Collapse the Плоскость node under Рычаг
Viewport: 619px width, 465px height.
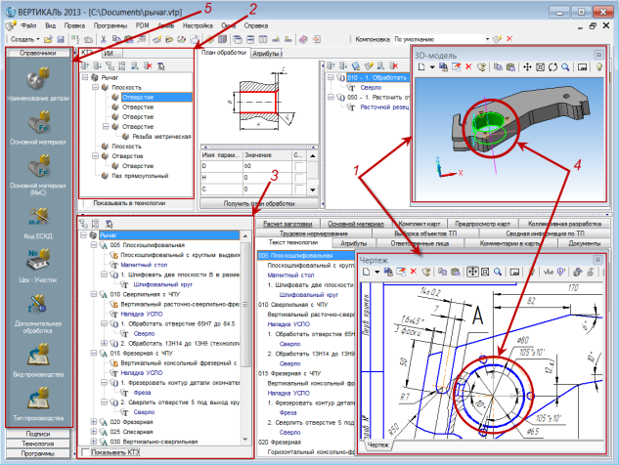[95, 86]
